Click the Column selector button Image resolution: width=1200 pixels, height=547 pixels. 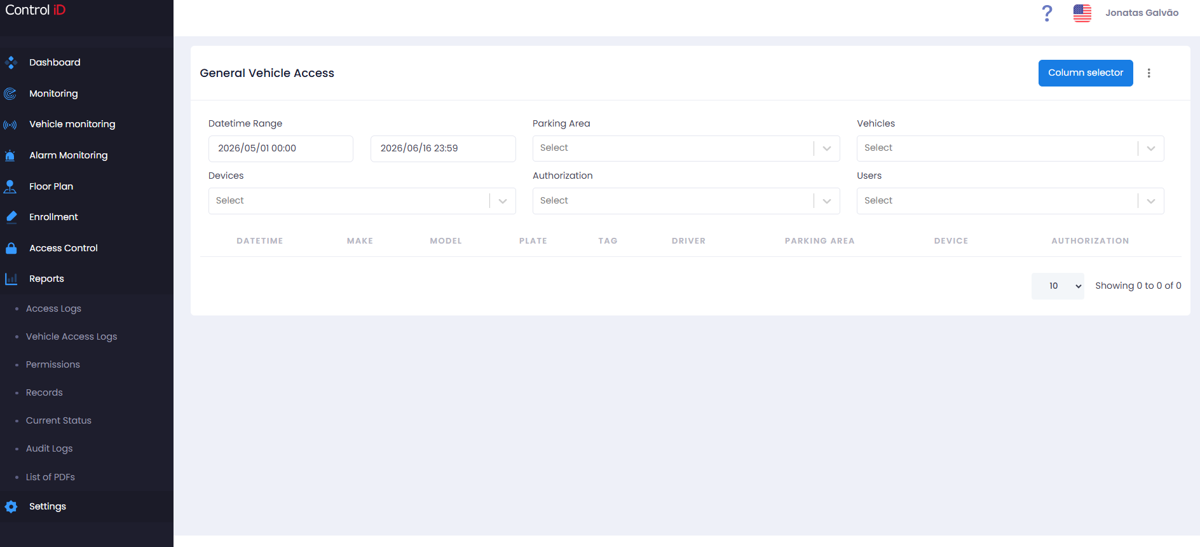click(x=1086, y=73)
